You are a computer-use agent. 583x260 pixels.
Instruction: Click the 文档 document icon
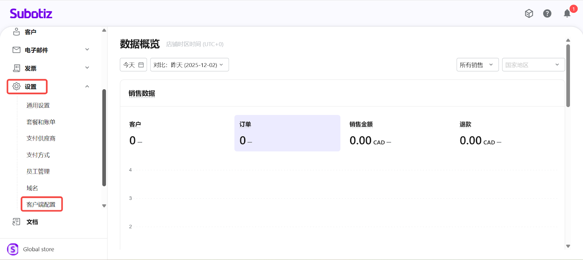tap(16, 222)
